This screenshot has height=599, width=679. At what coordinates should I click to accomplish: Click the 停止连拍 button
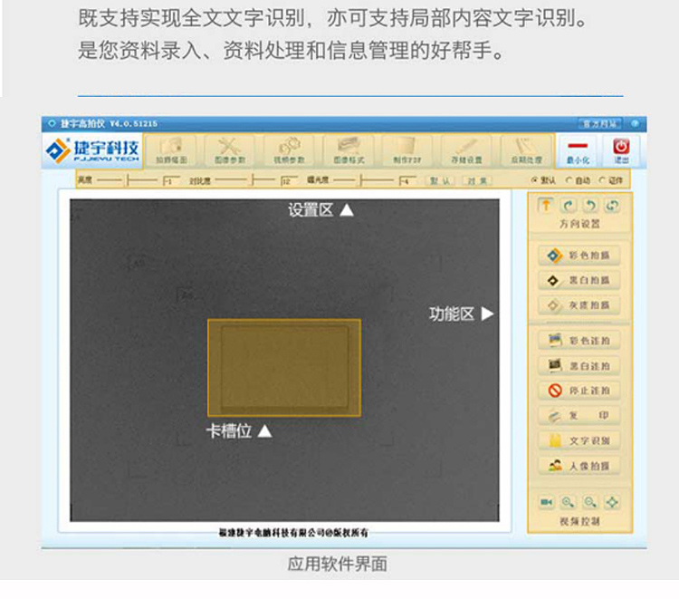579,391
